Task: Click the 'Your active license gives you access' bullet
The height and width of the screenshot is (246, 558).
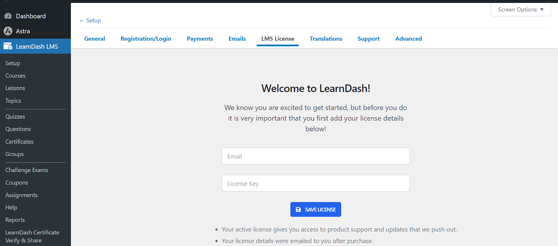Action: (x=339, y=229)
